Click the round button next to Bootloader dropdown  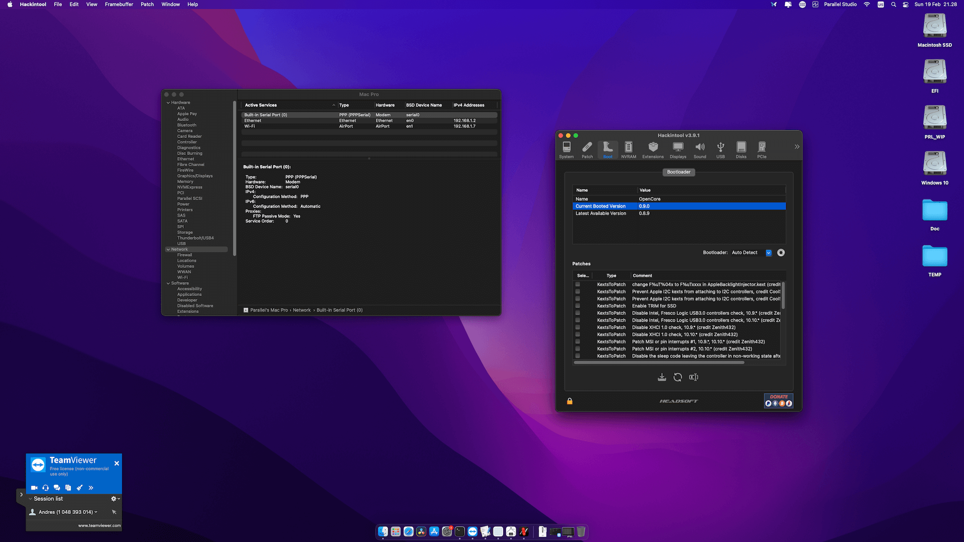tap(781, 252)
